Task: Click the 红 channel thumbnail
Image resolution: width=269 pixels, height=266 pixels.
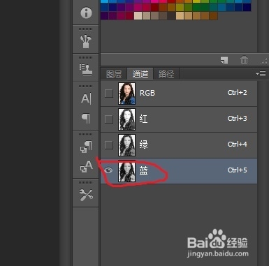Action: (x=126, y=119)
